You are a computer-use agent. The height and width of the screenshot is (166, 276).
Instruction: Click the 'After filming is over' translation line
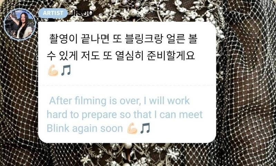pos(119,101)
